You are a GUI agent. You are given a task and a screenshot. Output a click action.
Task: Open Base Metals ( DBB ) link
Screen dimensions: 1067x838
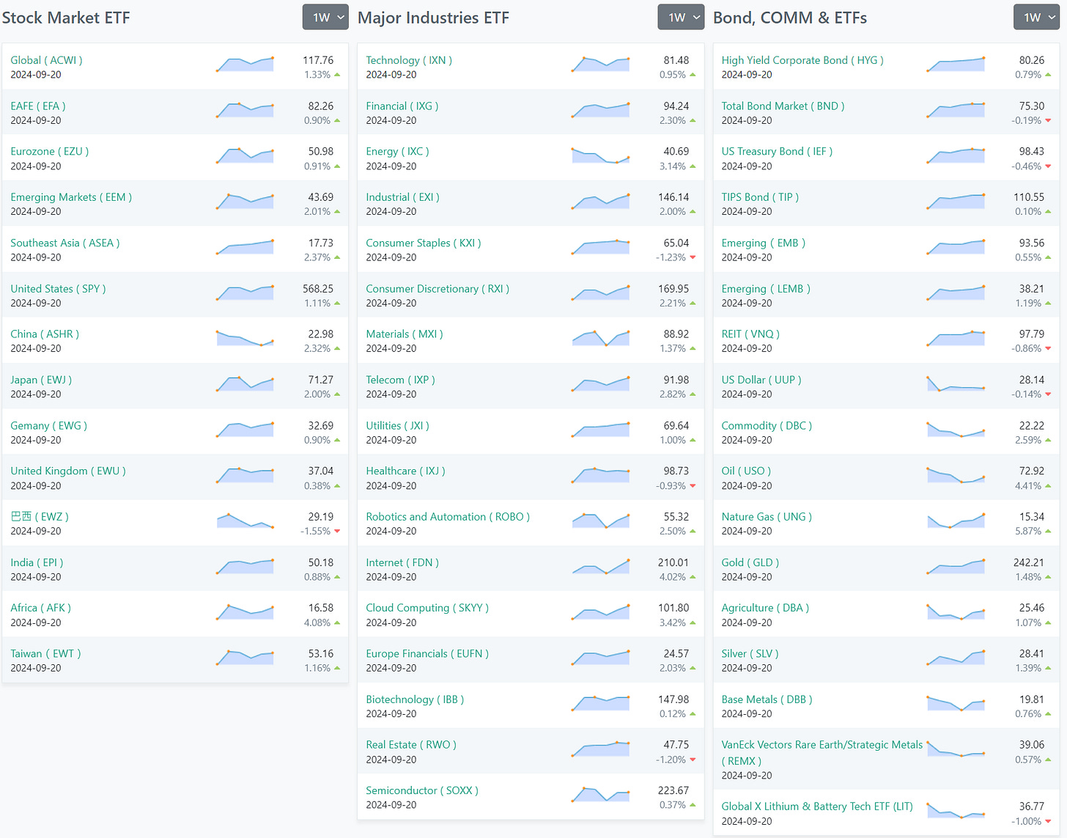[767, 699]
